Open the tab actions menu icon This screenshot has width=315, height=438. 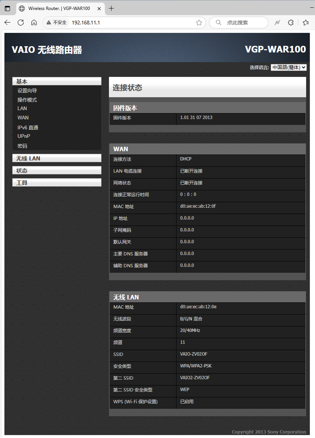pos(8,8)
